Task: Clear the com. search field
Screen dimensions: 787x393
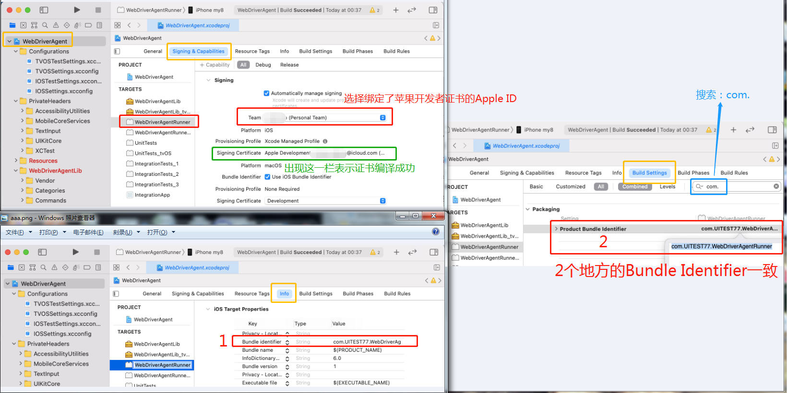Action: (x=776, y=186)
